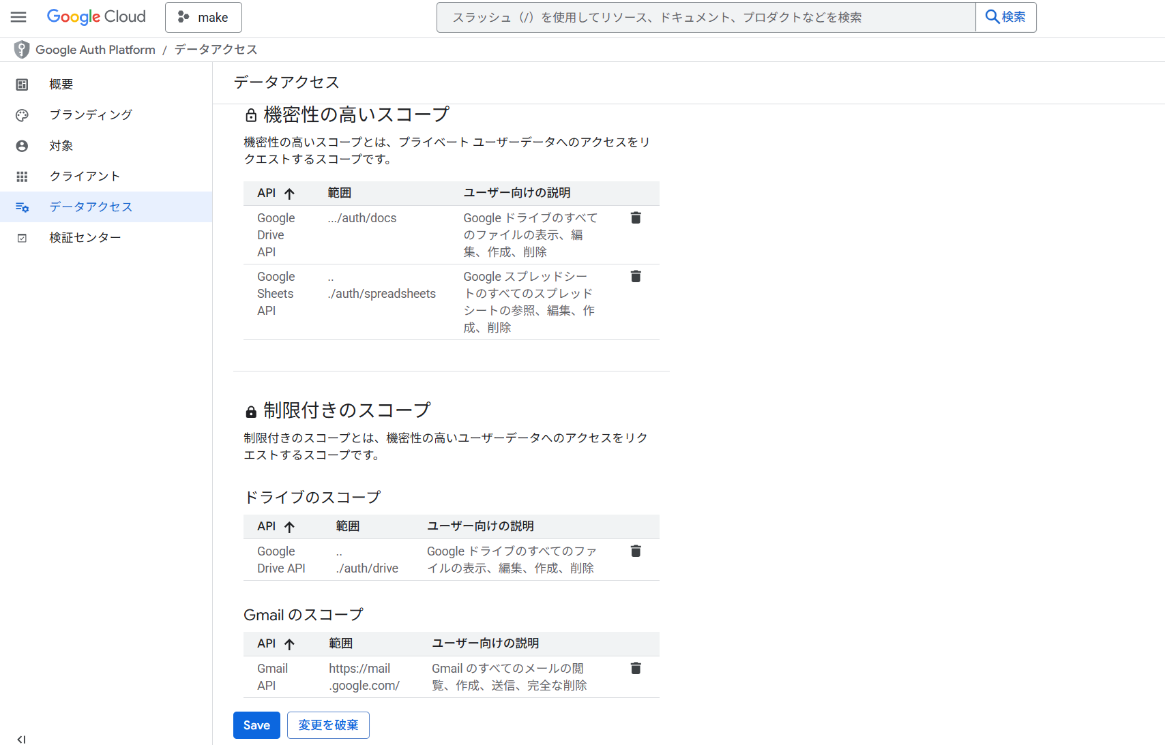Click ユーザー向けの説明 header in Gmail table
1165x745 pixels.
pos(485,644)
